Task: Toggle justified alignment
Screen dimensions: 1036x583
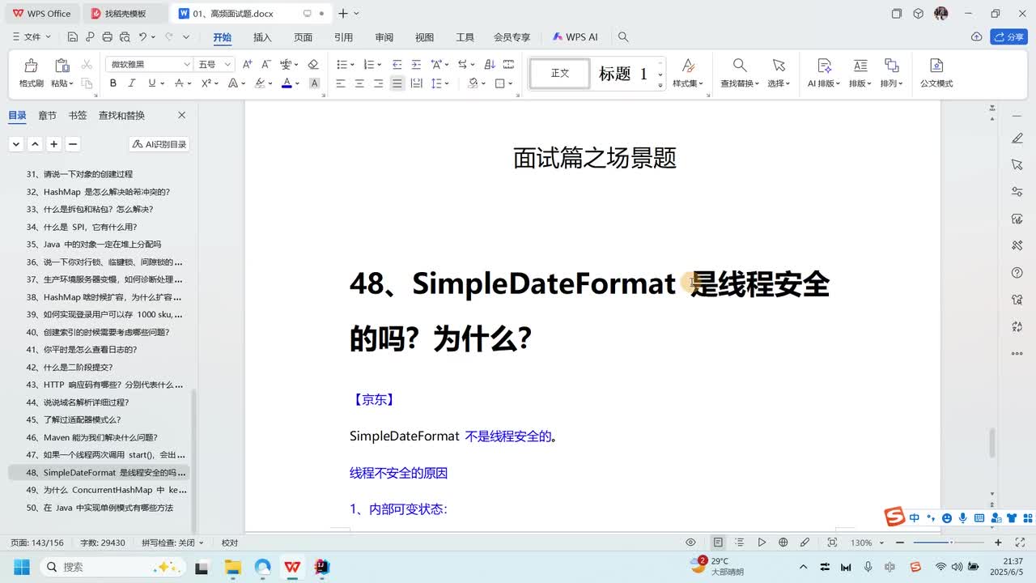Action: coord(397,83)
